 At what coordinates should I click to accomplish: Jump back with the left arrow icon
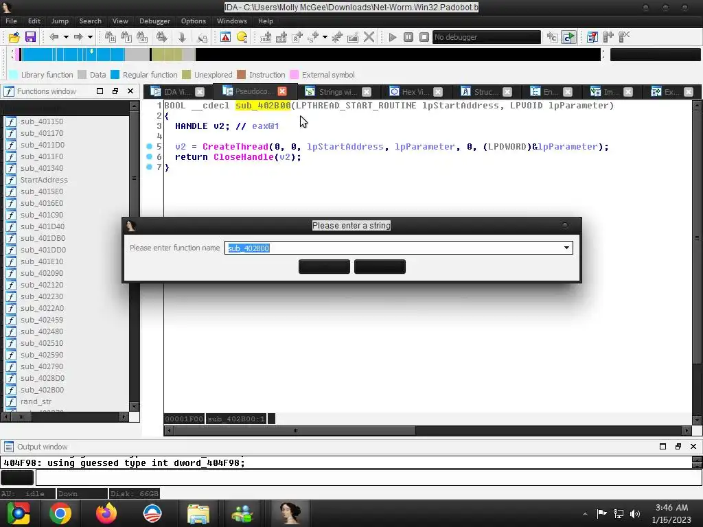[54, 37]
